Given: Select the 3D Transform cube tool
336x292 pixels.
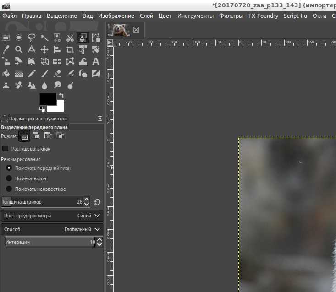Looking at the screenshot, I should click(x=44, y=62).
